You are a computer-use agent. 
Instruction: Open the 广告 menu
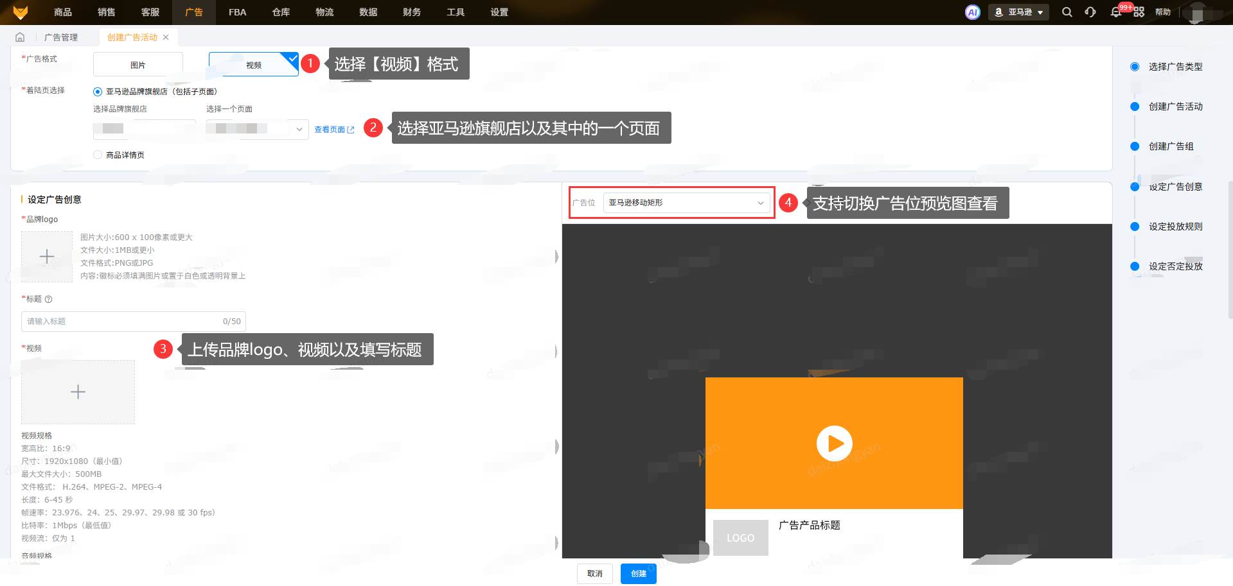pos(194,12)
